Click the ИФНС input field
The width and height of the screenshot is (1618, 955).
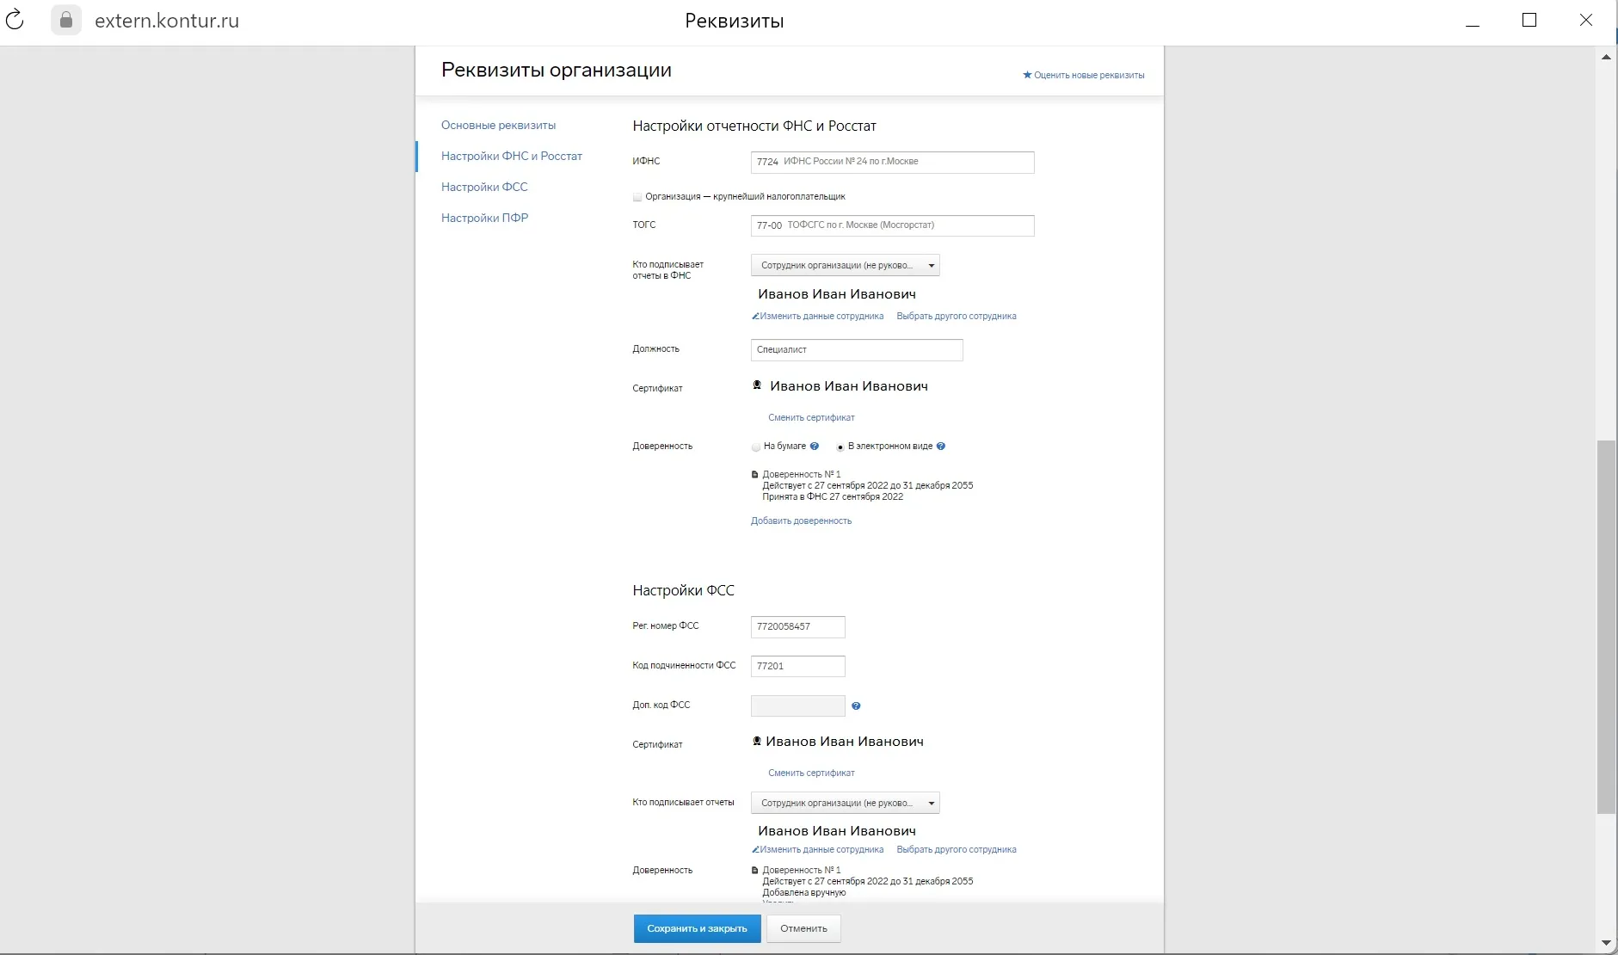(892, 162)
